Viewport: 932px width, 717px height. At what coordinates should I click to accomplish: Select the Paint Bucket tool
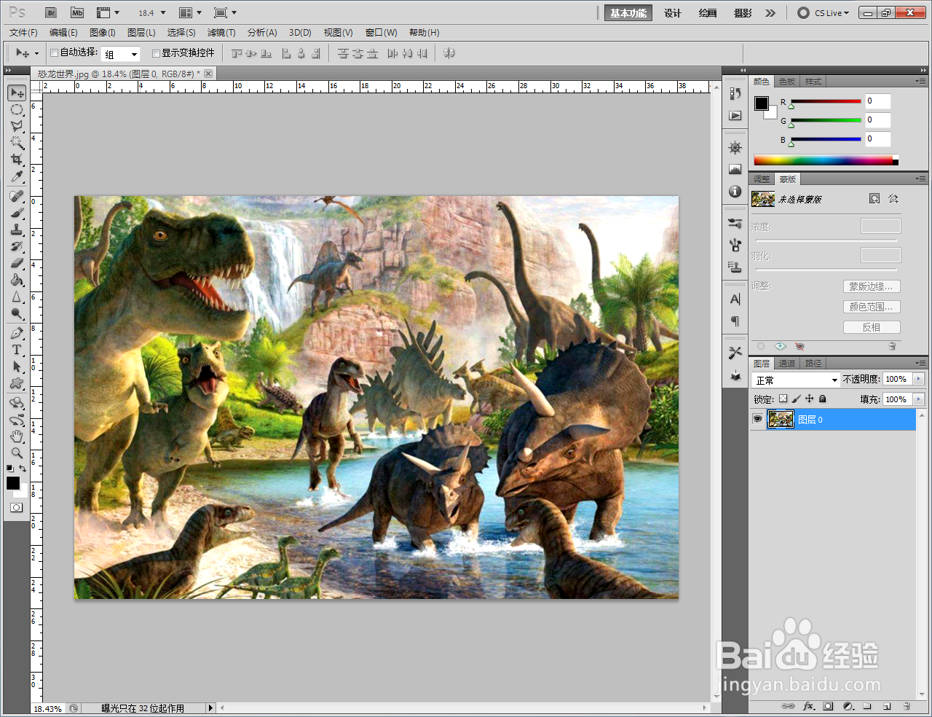pyautogui.click(x=17, y=281)
